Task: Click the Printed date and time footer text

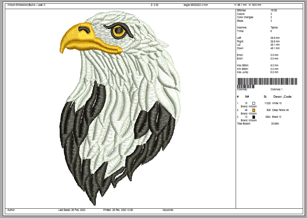Action: click(118, 210)
